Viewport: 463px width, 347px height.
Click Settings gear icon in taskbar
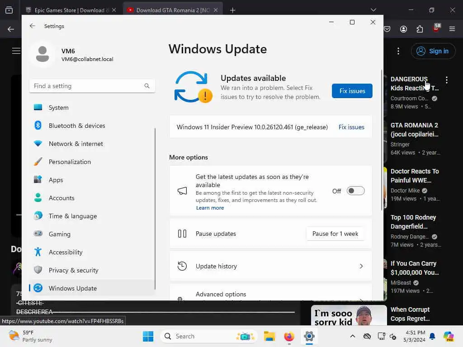tap(309, 336)
